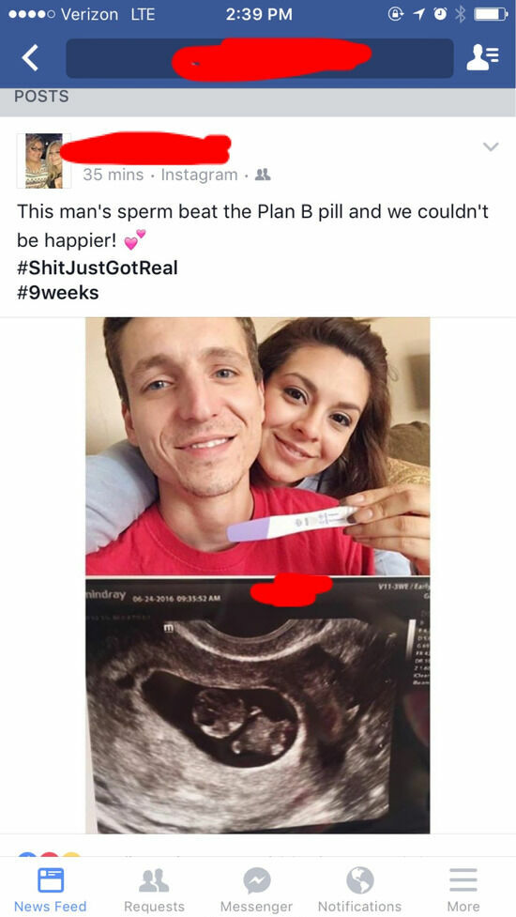Viewport: 516px width, 917px height.
Task: Open the friends list icon top right
Action: [x=482, y=58]
